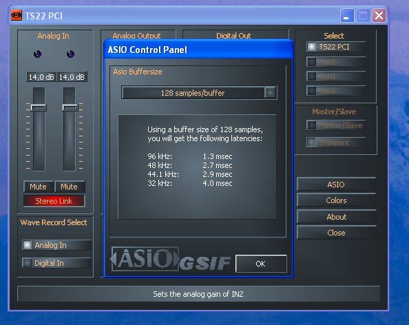The height and width of the screenshot is (325, 409).
Task: Enable the Independent mode option
Action: 336,143
